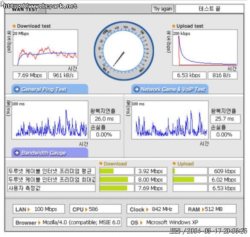This screenshot has width=250, height=237.
Task: Click the Clock arrow icon
Action: tap(147, 209)
